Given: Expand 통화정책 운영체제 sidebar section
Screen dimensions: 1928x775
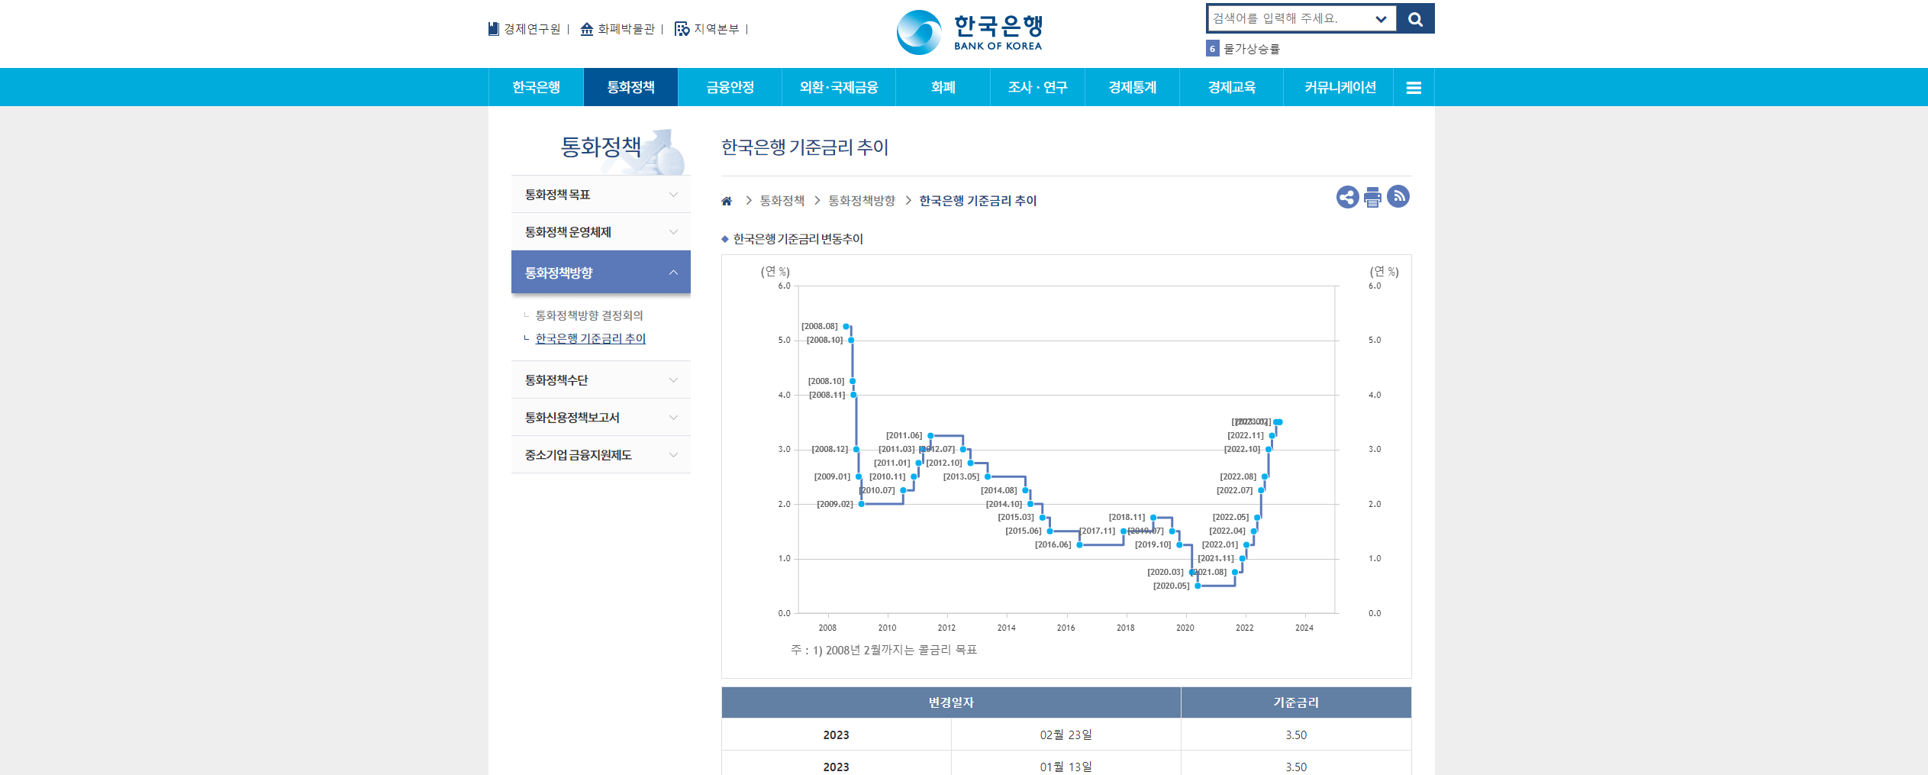Looking at the screenshot, I should 601,232.
